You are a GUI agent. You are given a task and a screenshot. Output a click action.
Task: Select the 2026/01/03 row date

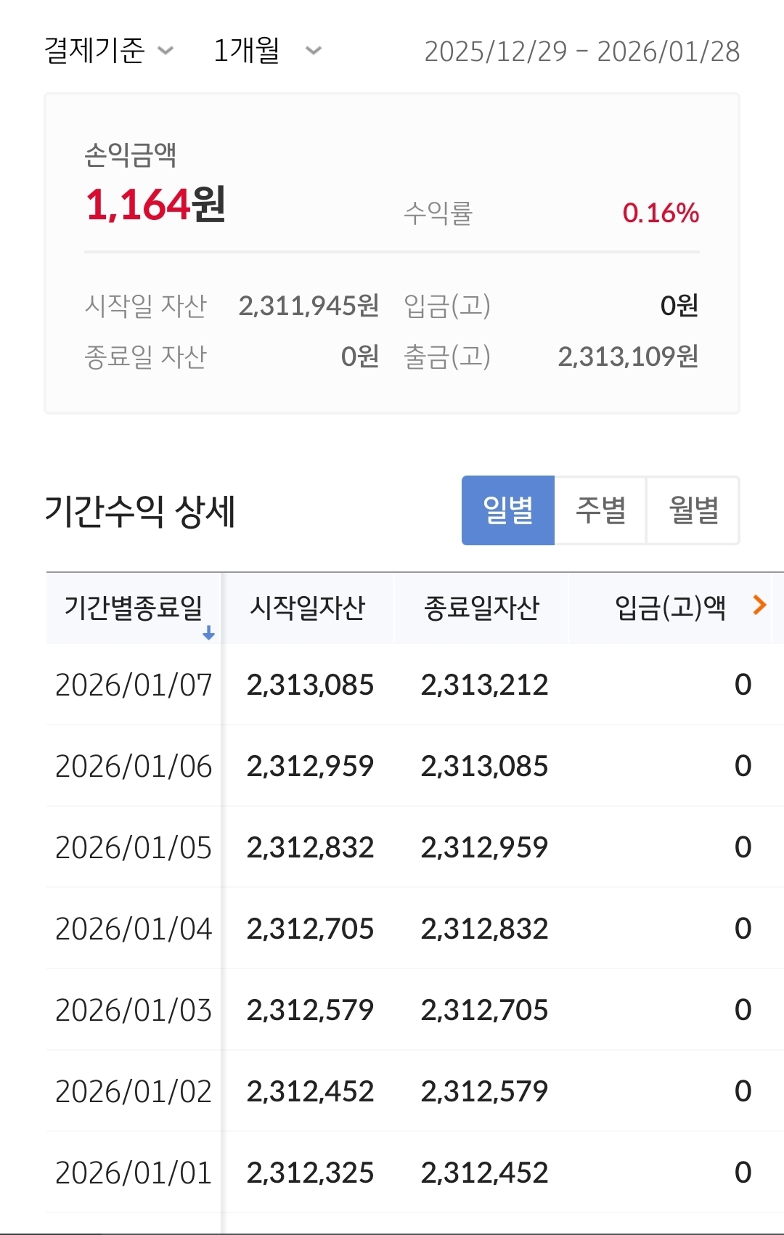[x=134, y=1010]
